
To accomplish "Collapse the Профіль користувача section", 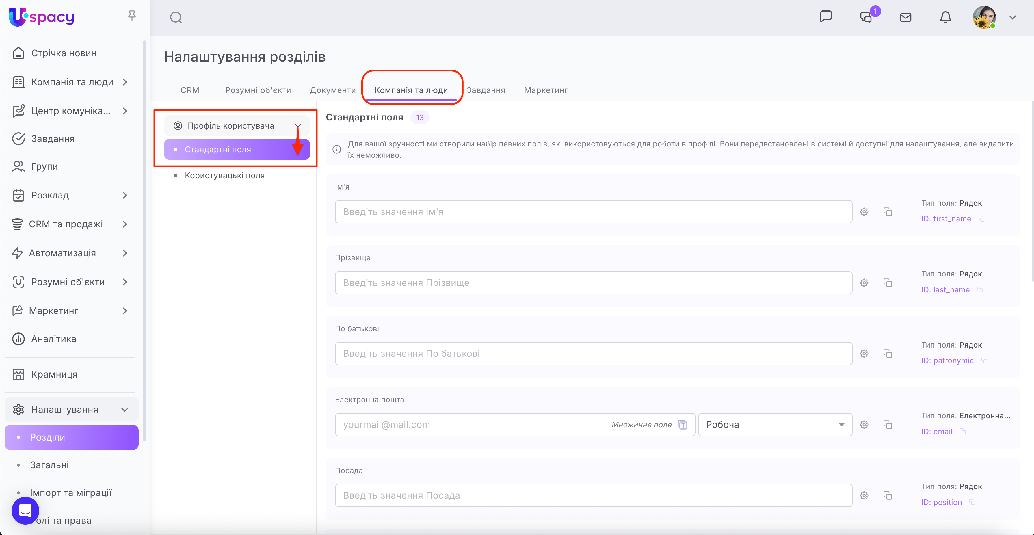I will (x=298, y=126).
